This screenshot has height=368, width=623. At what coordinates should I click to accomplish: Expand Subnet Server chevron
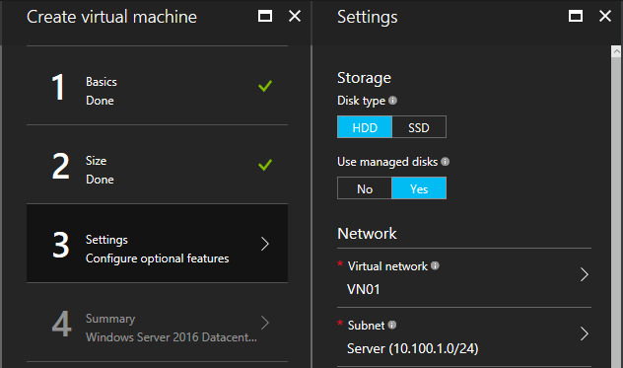pyautogui.click(x=584, y=333)
